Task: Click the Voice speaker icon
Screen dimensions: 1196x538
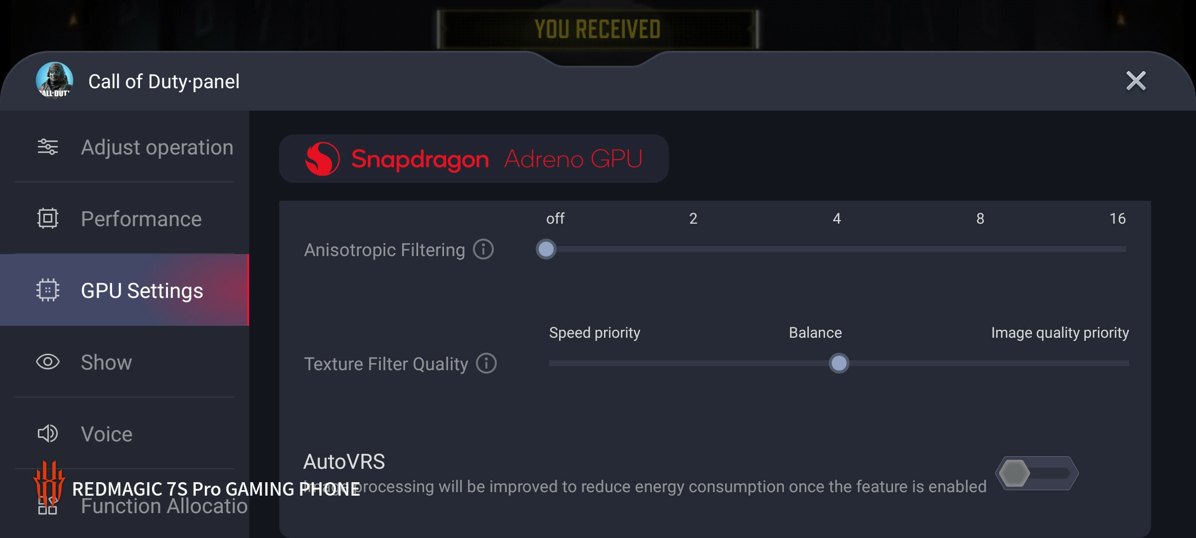Action: tap(48, 434)
